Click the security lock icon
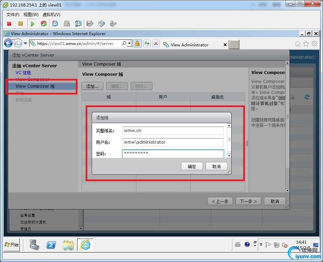Screen dimensions: 323x262 (x=137, y=43)
